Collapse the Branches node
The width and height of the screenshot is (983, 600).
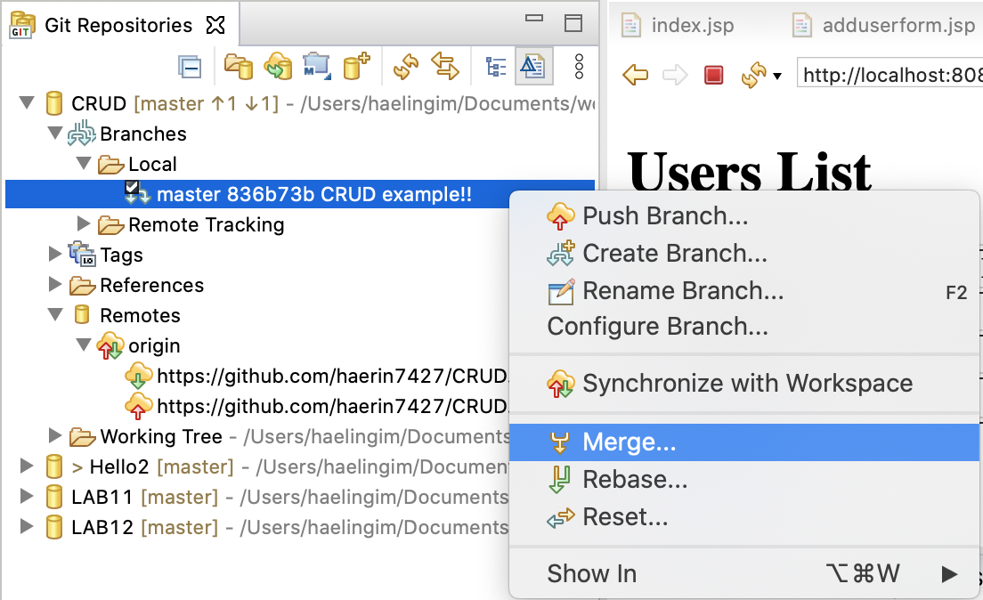click(x=55, y=133)
